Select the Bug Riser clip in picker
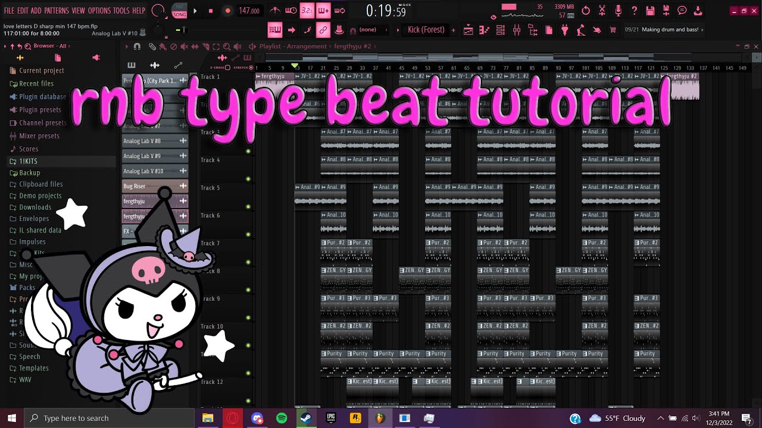762x428 pixels. pos(155,186)
